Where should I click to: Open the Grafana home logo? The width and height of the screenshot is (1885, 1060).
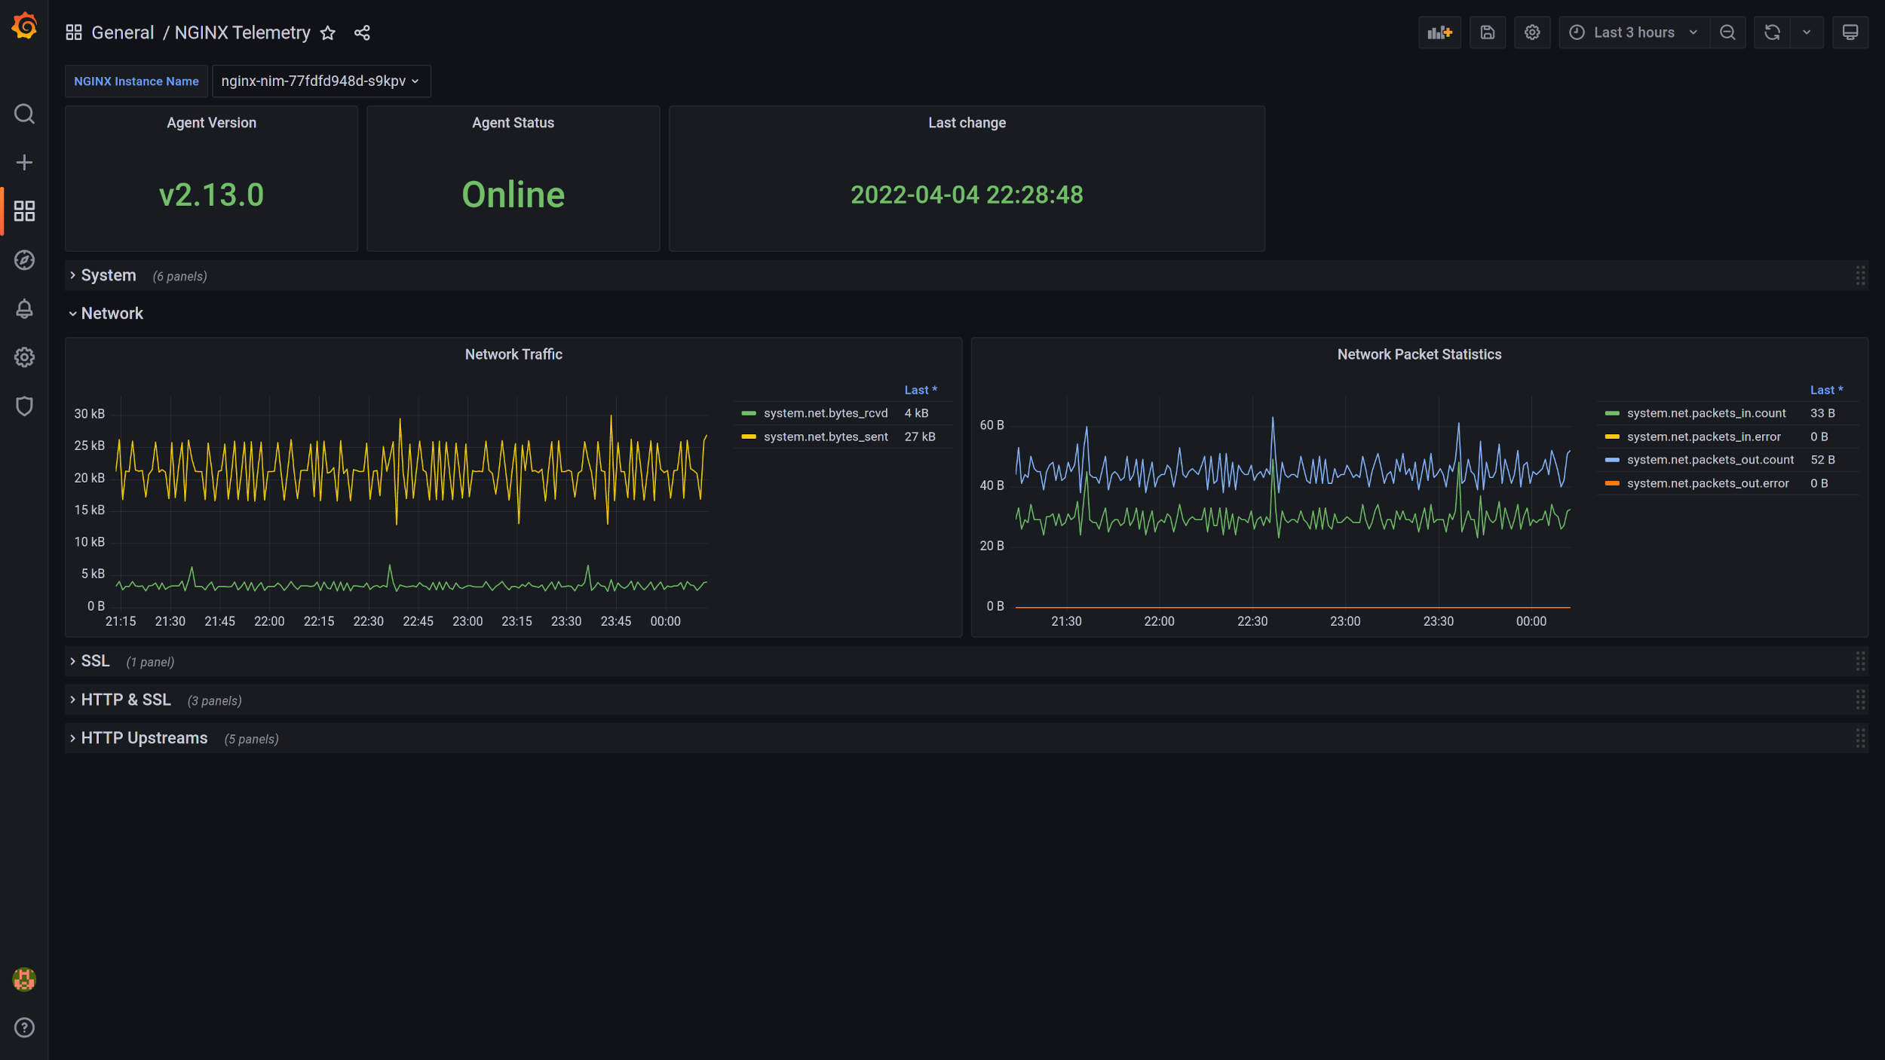pyautogui.click(x=24, y=26)
